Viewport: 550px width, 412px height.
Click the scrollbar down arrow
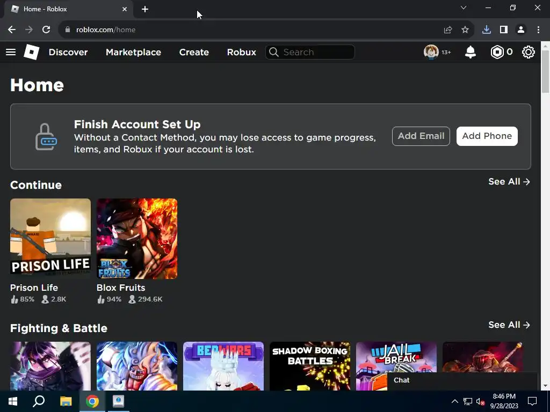click(x=546, y=386)
